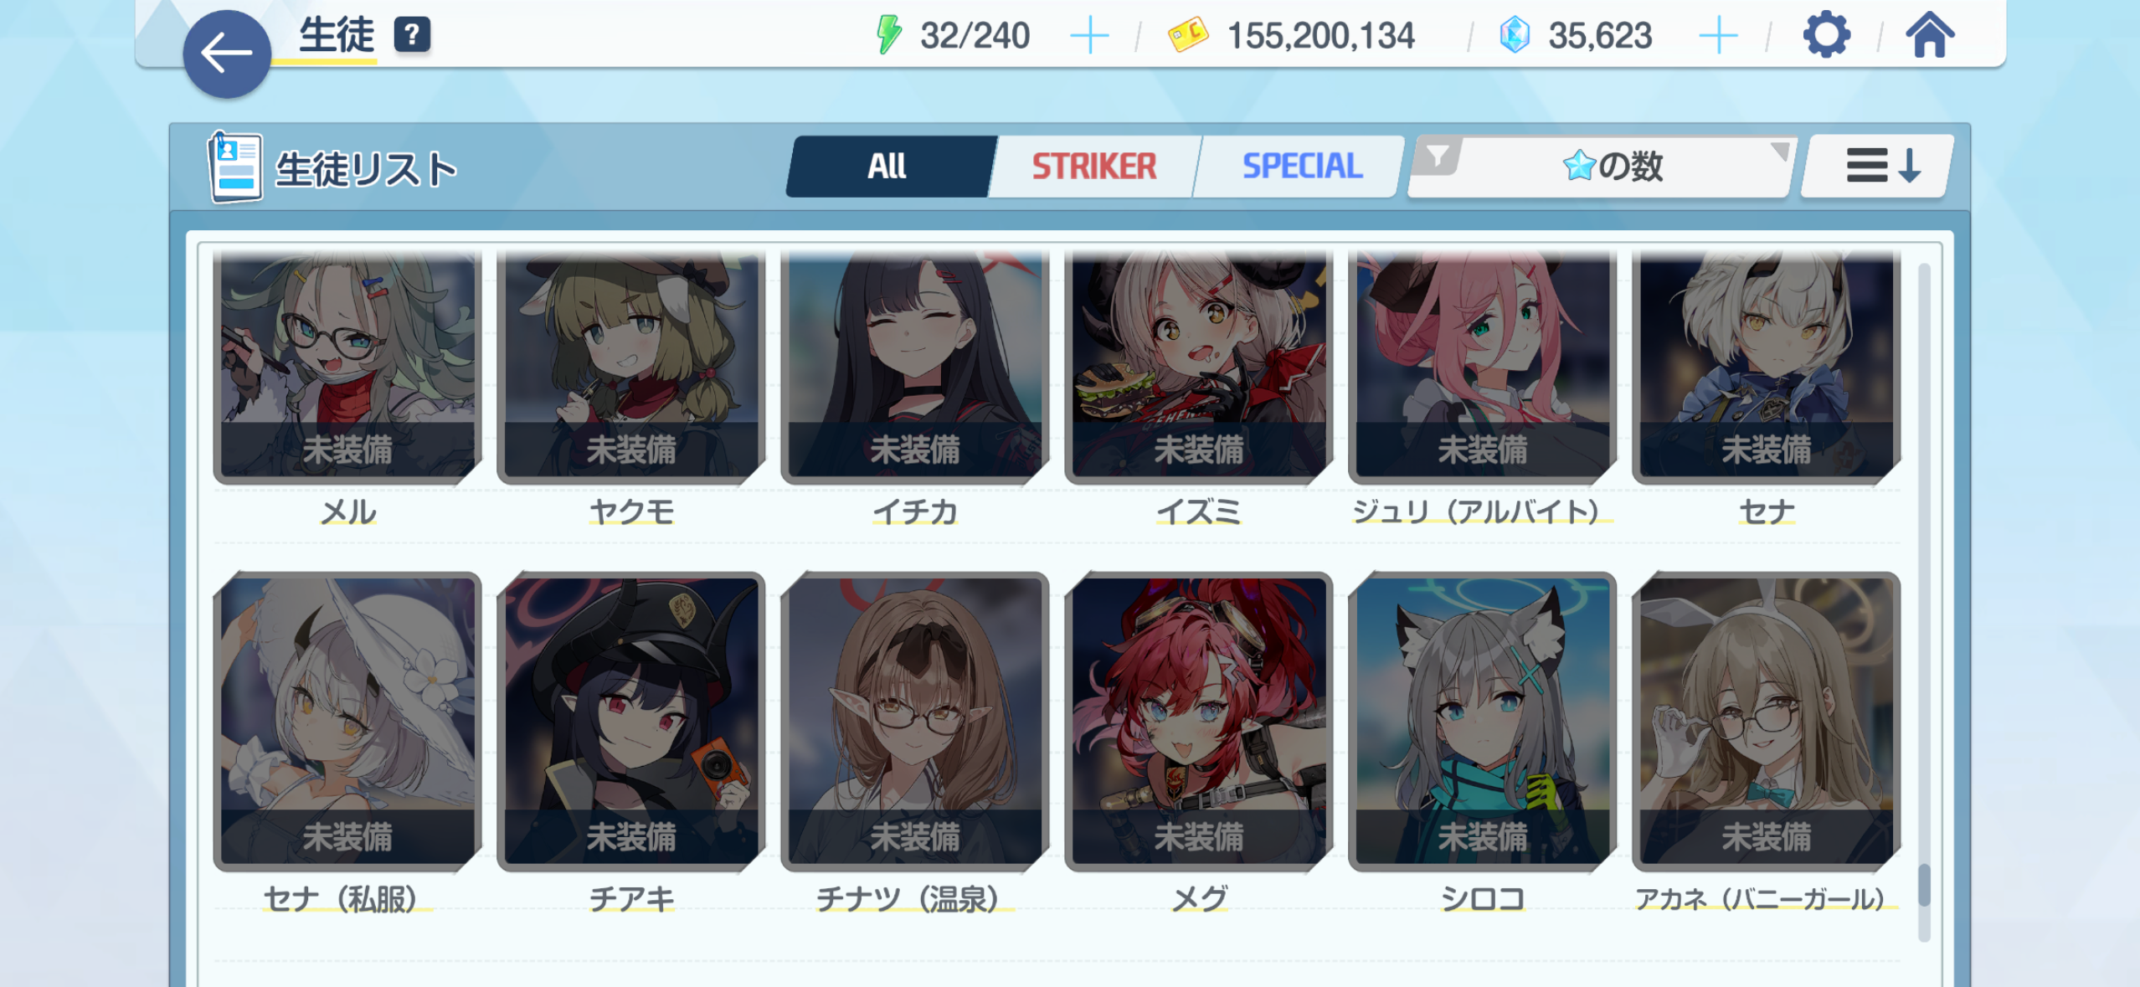
Task: Open the help question mark icon
Action: (412, 35)
